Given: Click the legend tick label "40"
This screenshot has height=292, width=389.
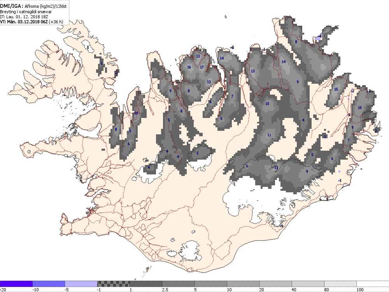Looking at the screenshot, I should [x=294, y=290].
